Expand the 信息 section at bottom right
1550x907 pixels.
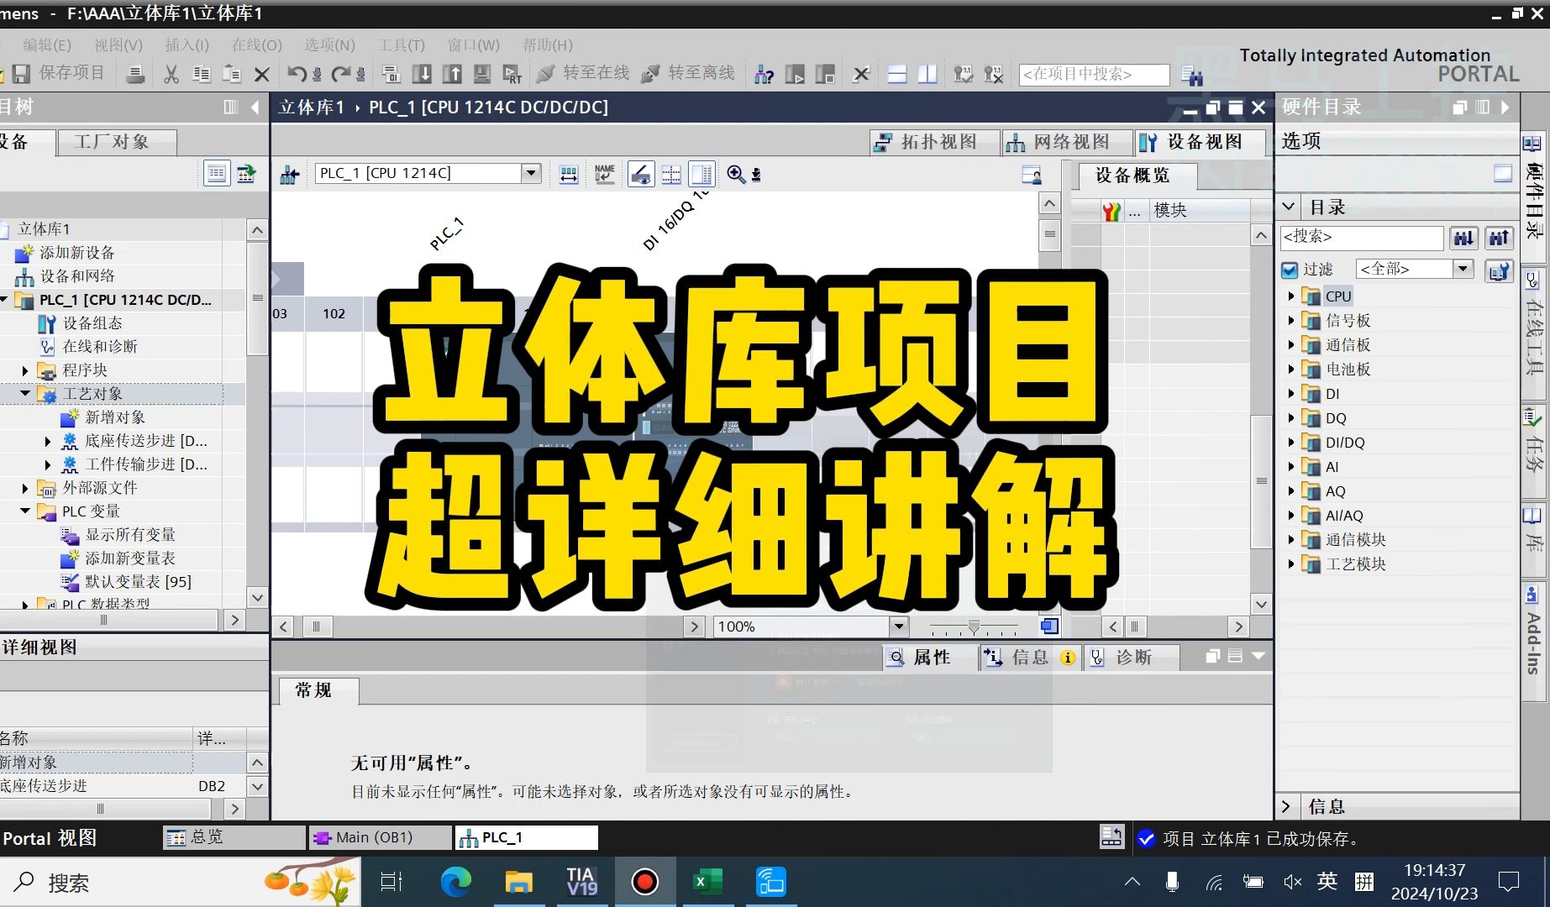coord(1286,806)
